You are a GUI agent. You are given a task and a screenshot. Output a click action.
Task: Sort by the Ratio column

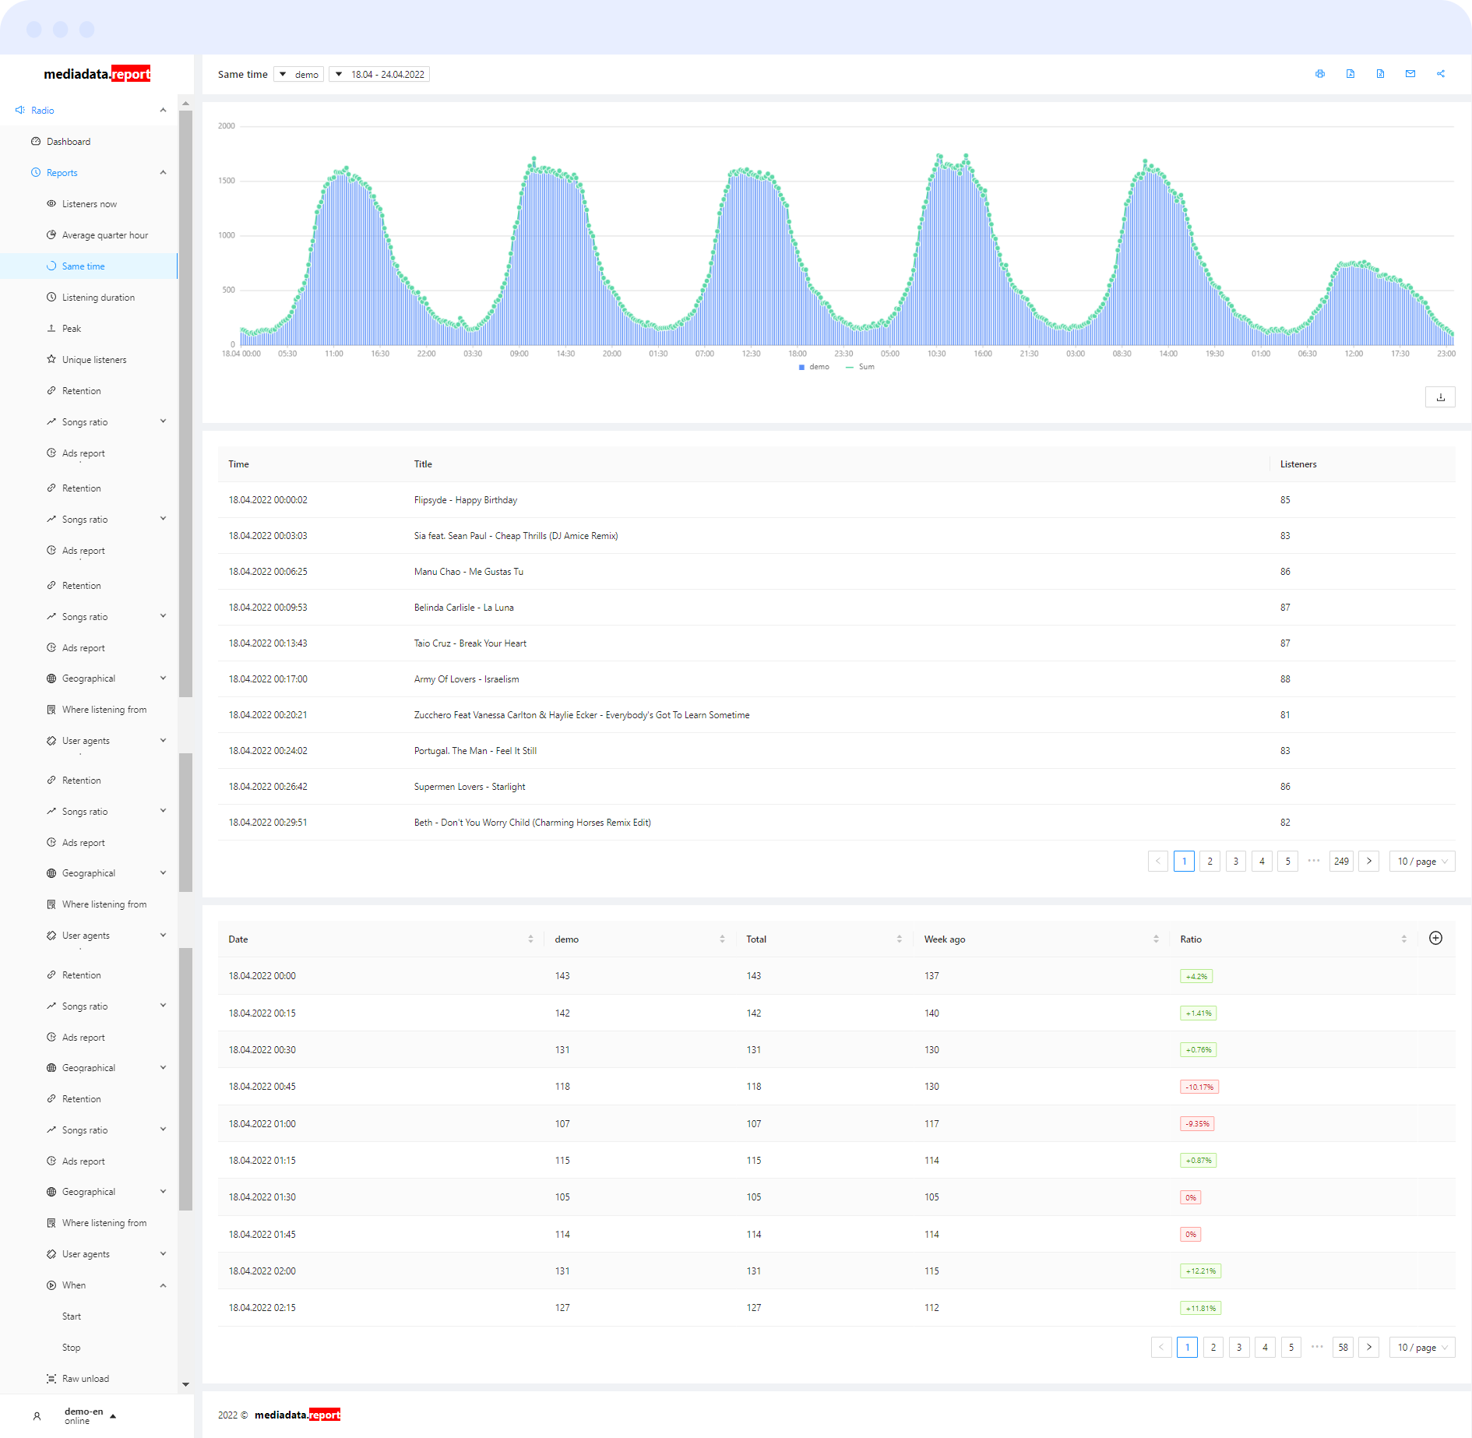pos(1404,939)
